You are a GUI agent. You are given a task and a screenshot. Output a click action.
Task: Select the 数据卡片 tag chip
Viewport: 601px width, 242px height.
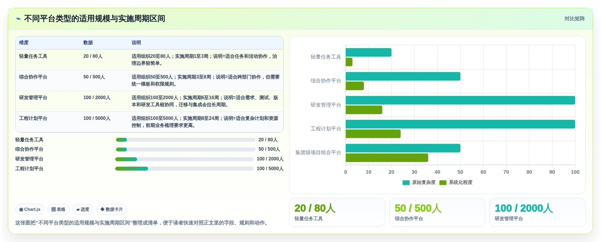pos(112,210)
